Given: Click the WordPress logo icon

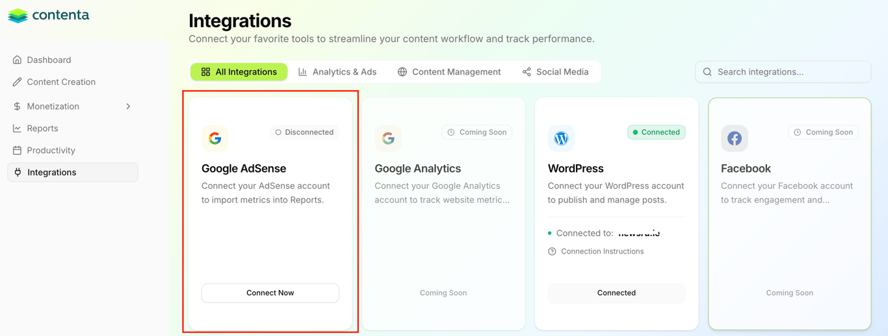Looking at the screenshot, I should 561,138.
